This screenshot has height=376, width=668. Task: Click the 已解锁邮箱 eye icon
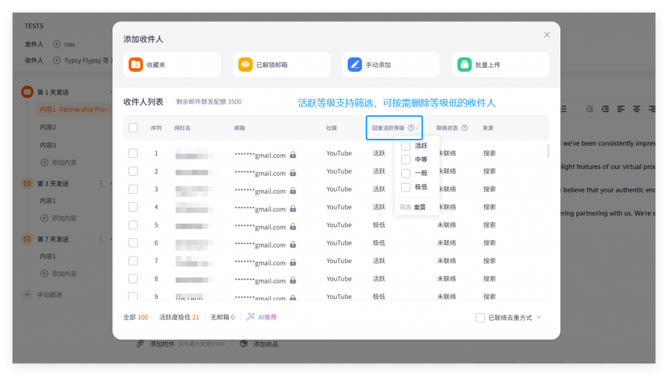coord(245,65)
